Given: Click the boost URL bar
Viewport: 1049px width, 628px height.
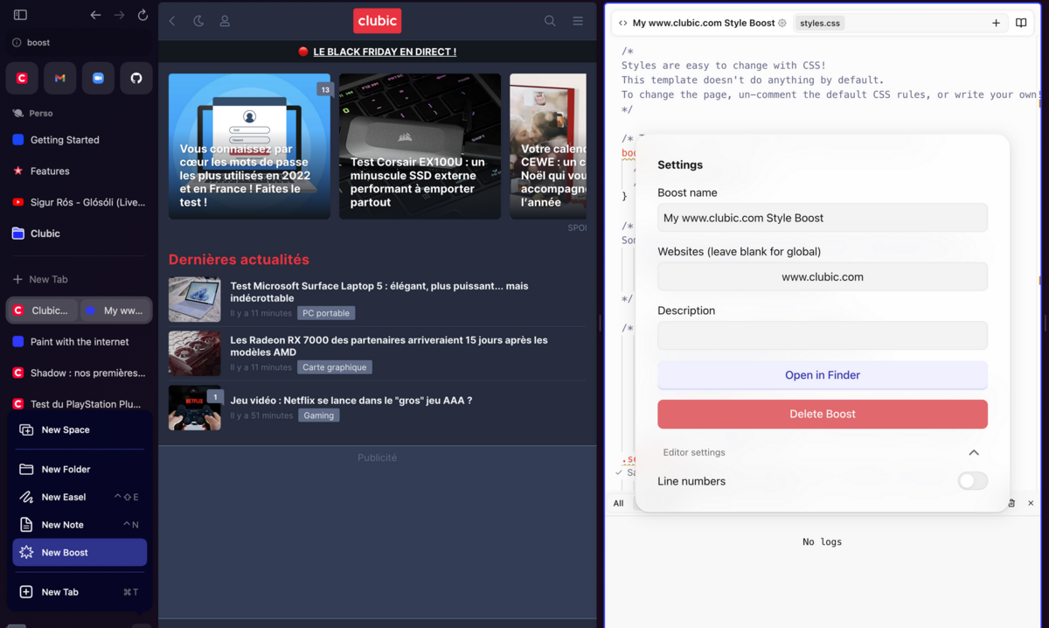Looking at the screenshot, I should [x=79, y=42].
